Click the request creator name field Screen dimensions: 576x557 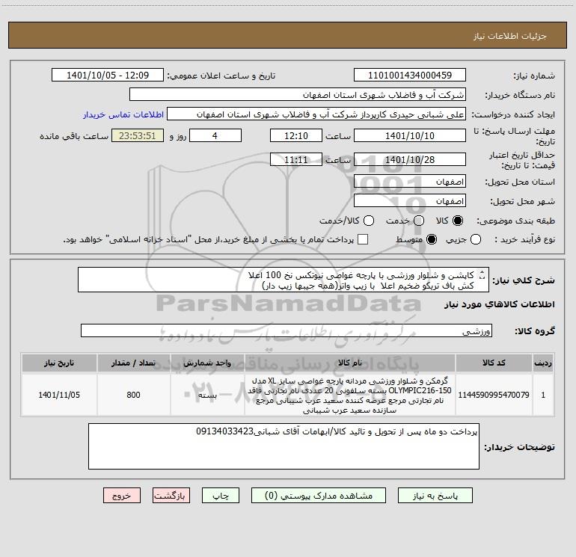pos(316,114)
